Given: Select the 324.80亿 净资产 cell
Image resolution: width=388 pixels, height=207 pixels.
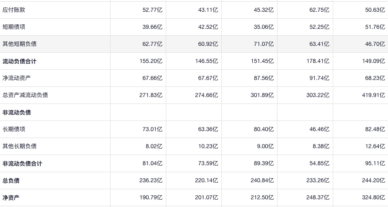Looking at the screenshot, I should 373,198.
